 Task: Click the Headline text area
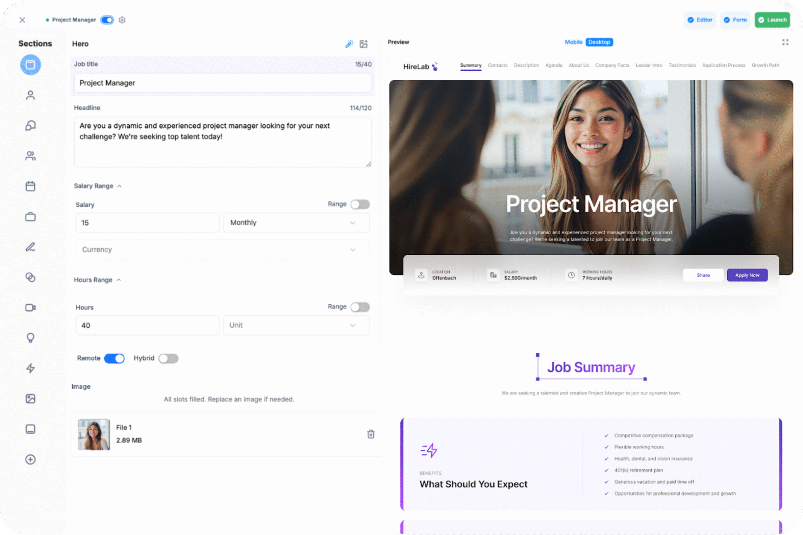pyautogui.click(x=222, y=142)
